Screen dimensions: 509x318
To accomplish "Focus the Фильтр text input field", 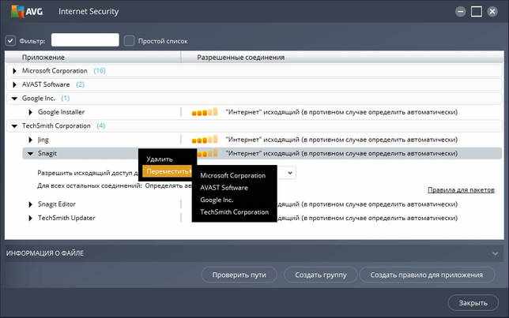I will tap(85, 40).
